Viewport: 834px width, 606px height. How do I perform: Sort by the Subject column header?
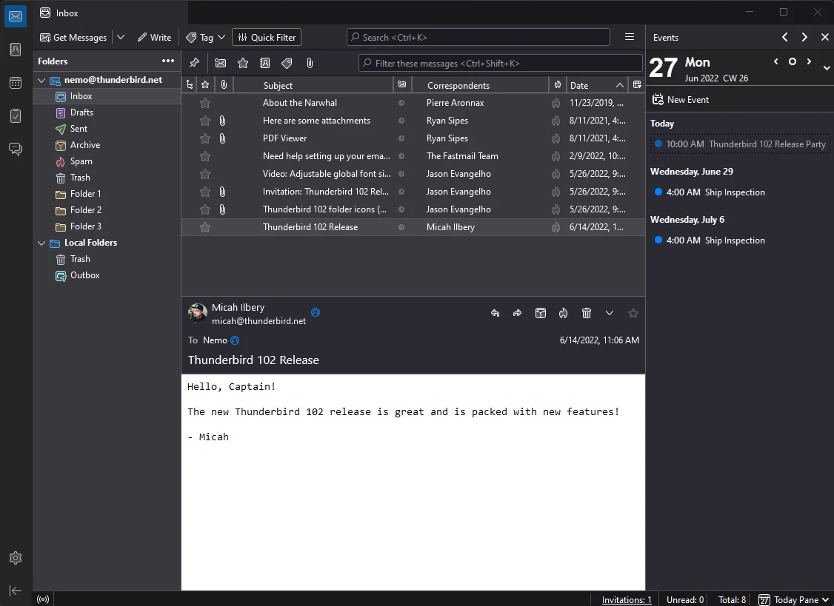313,85
